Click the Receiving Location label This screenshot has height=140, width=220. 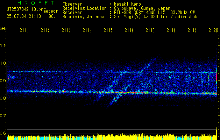pos(85,8)
